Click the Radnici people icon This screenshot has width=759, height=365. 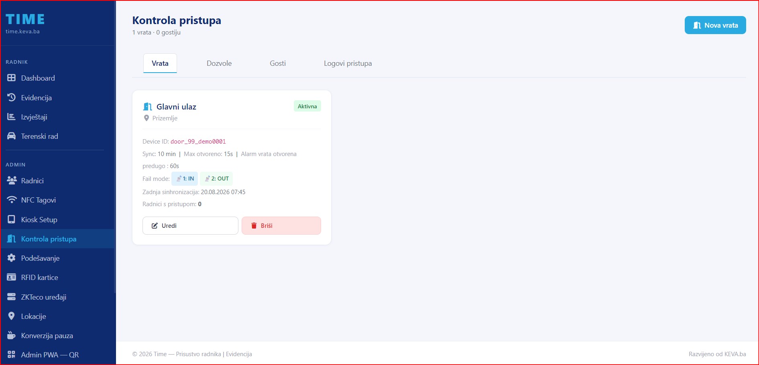(12, 180)
